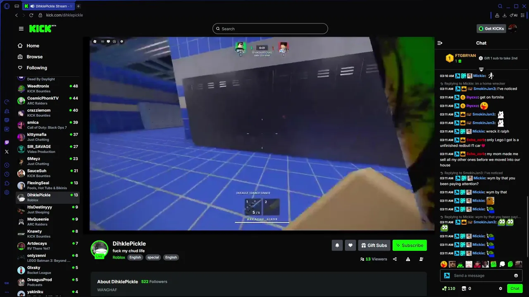Insert the tongue-out emoji from quick emote bar
Viewport: 529px width, 297px height.
[444, 264]
